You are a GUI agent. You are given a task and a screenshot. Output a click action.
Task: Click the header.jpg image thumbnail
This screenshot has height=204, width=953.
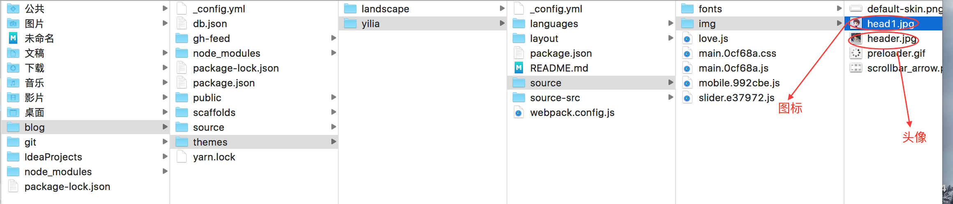pyautogui.click(x=856, y=38)
